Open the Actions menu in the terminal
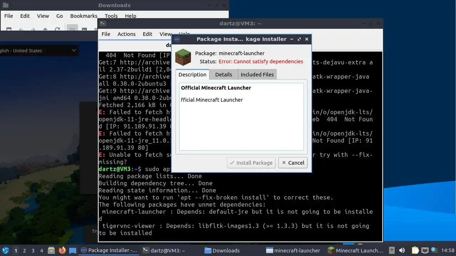 point(126,34)
